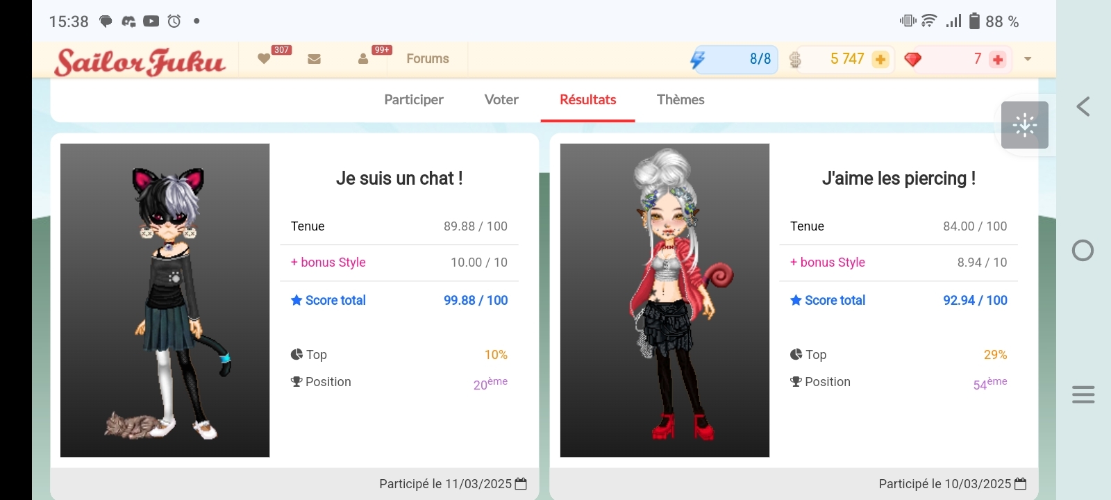Click the 8/8 energy counter
The image size is (1111, 500).
point(760,59)
